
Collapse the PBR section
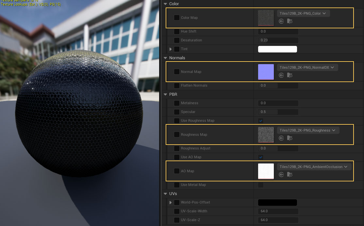click(x=165, y=95)
